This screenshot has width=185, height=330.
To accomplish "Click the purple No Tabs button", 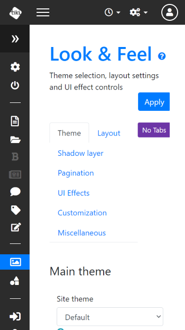I will click(154, 130).
